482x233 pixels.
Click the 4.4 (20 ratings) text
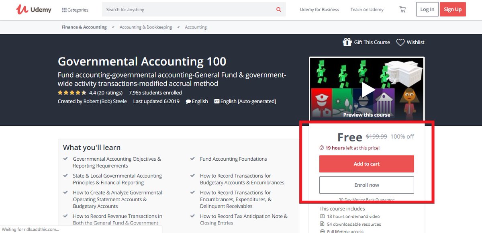point(106,93)
